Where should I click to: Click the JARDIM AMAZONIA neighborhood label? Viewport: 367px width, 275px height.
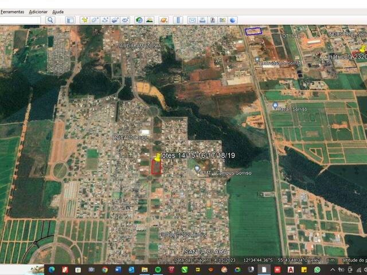[139, 46]
